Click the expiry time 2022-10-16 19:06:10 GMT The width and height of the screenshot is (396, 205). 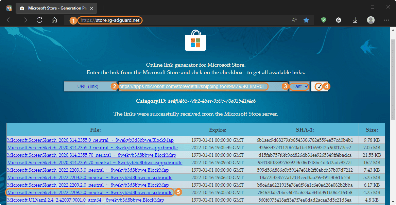[218, 178]
